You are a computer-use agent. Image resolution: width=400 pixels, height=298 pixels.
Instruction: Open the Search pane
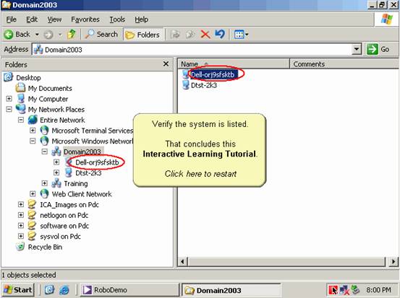pos(101,34)
